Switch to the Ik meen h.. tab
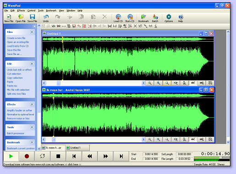The height and width of the screenshot is (174, 236). pos(54,148)
